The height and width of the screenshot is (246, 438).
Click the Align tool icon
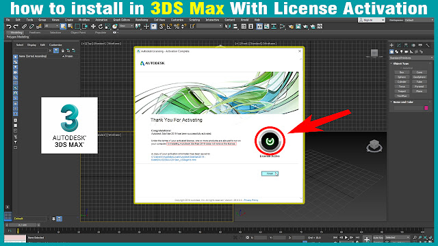click(x=235, y=27)
